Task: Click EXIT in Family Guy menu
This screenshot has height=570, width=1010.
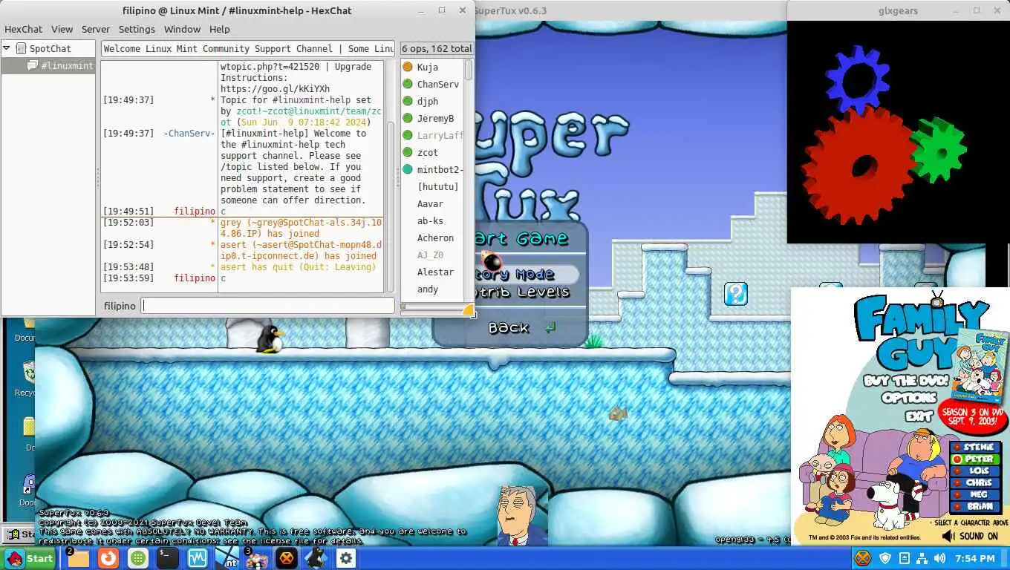Action: (x=918, y=416)
